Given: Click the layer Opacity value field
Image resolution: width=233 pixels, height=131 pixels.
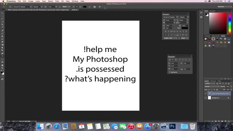Looking at the screenshot, I should point(228,87).
